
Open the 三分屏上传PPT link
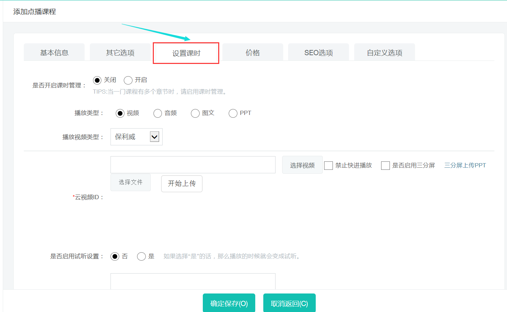coord(465,165)
